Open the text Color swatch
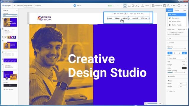 point(184,68)
